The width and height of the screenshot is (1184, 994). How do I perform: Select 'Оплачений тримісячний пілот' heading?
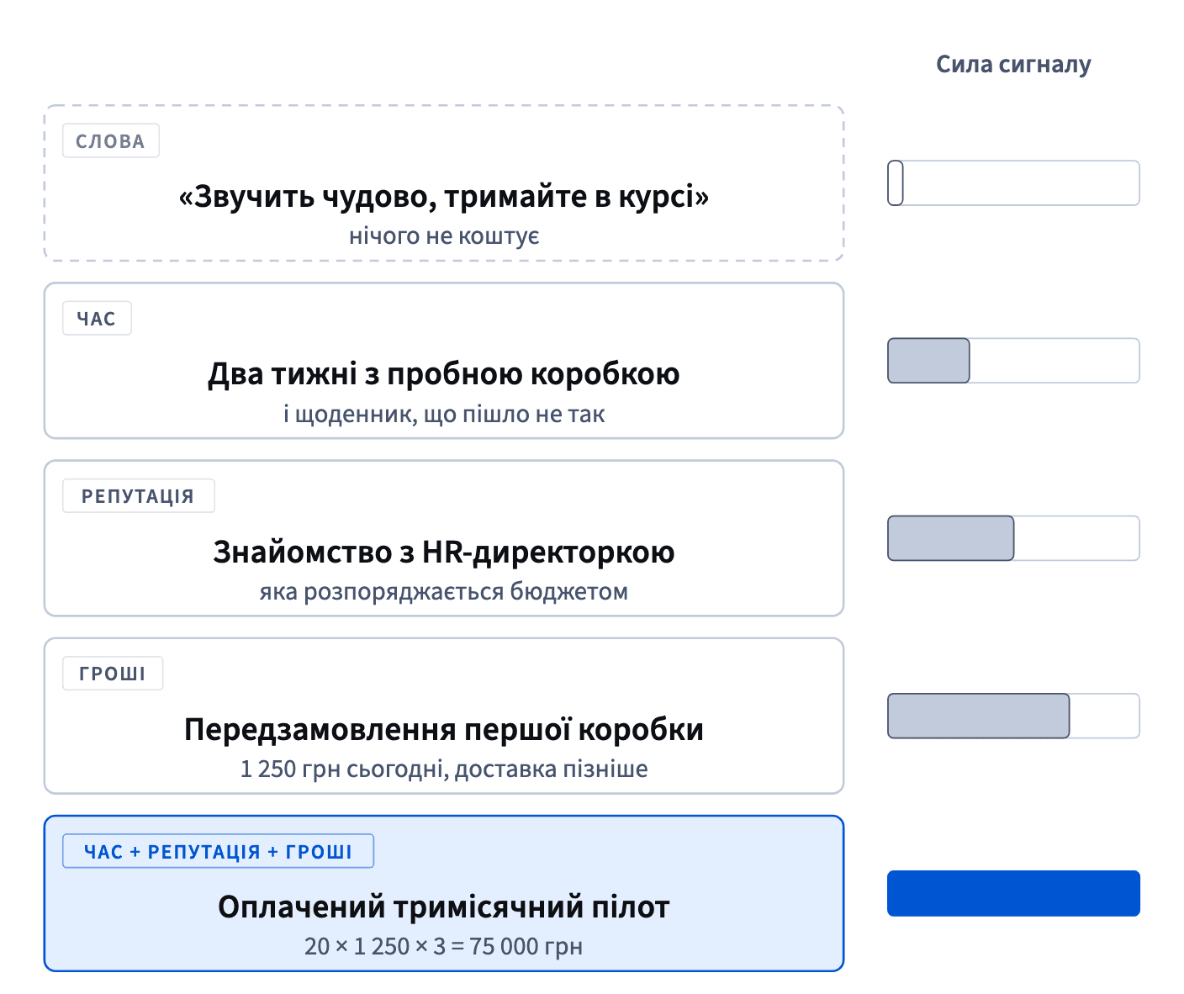pos(444,907)
